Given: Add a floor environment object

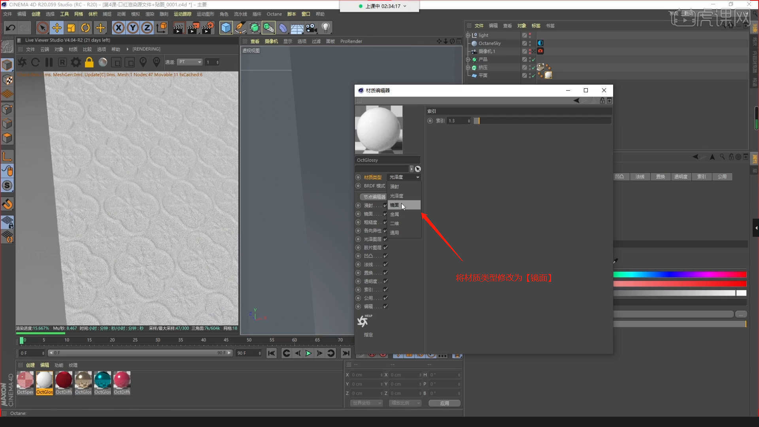Looking at the screenshot, I should (297, 28).
